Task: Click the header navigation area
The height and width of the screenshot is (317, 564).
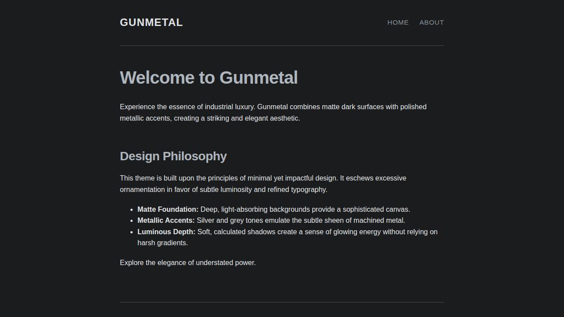Action: 414,22
